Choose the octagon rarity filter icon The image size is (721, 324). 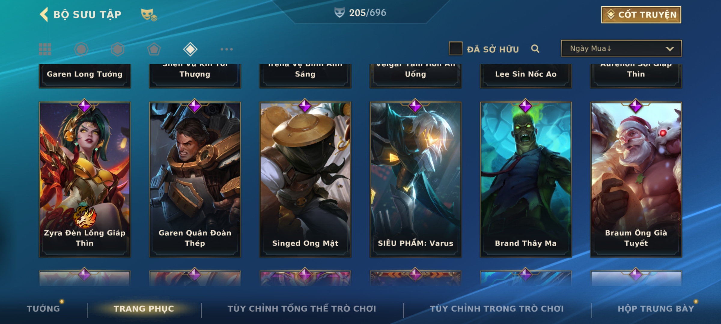click(81, 49)
